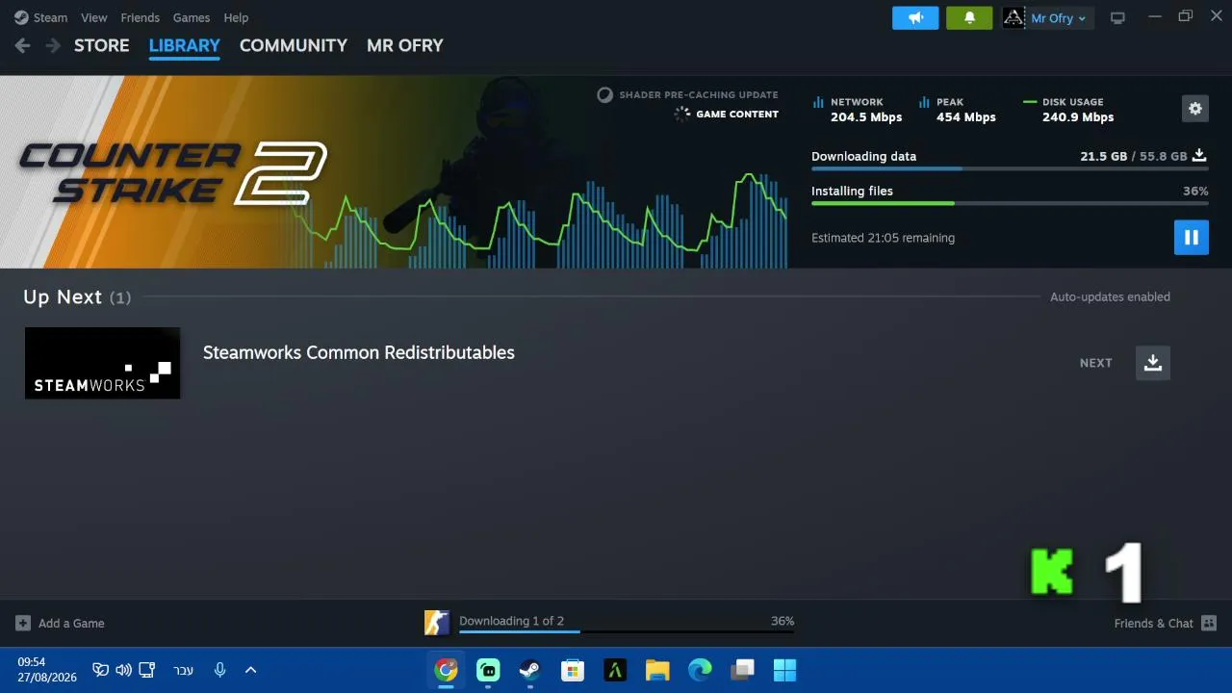This screenshot has width=1232, height=693.
Task: Launch Big Picture mode monitor icon
Action: 1117,17
